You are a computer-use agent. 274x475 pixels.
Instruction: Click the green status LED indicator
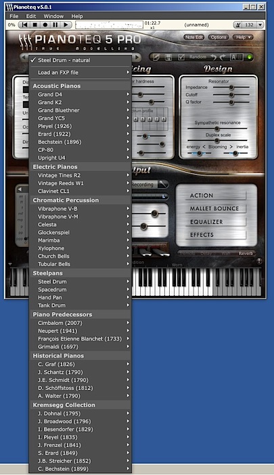pyautogui.click(x=250, y=57)
